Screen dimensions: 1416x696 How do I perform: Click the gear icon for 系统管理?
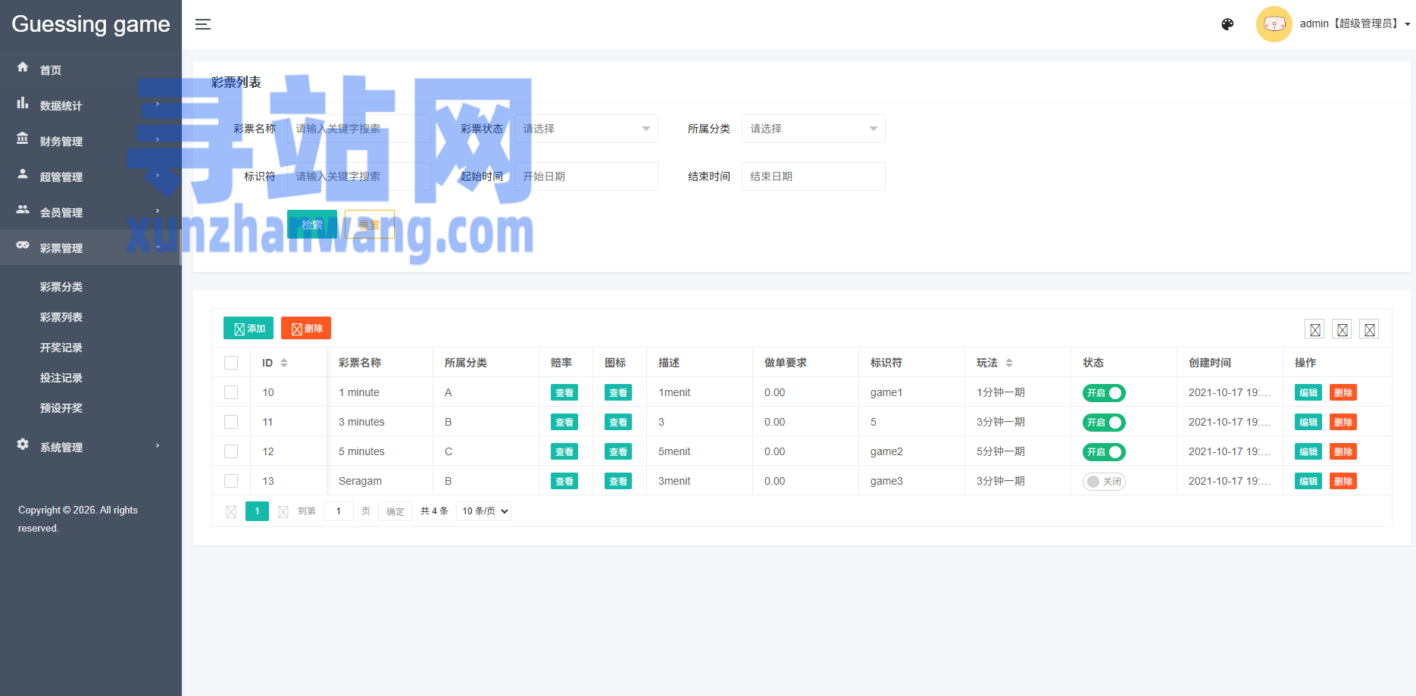(23, 445)
